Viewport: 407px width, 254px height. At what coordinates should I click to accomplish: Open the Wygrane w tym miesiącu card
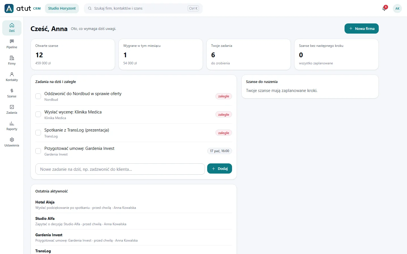[x=161, y=54]
